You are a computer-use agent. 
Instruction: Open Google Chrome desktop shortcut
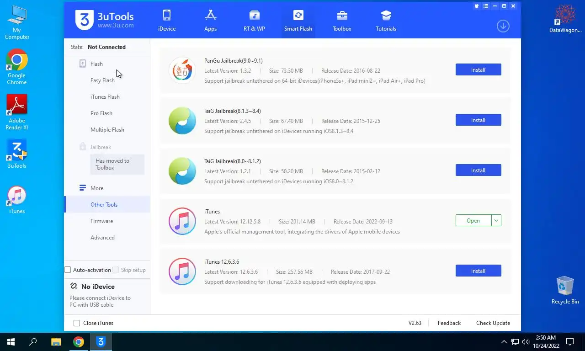[x=17, y=67]
